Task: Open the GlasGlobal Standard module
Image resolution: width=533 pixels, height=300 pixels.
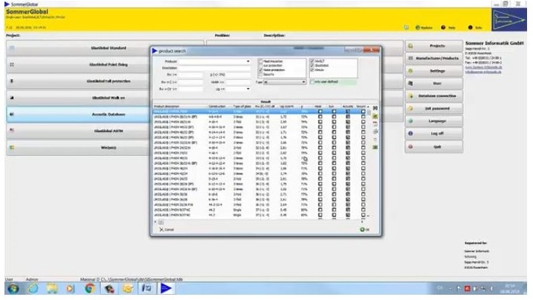Action: [x=105, y=48]
